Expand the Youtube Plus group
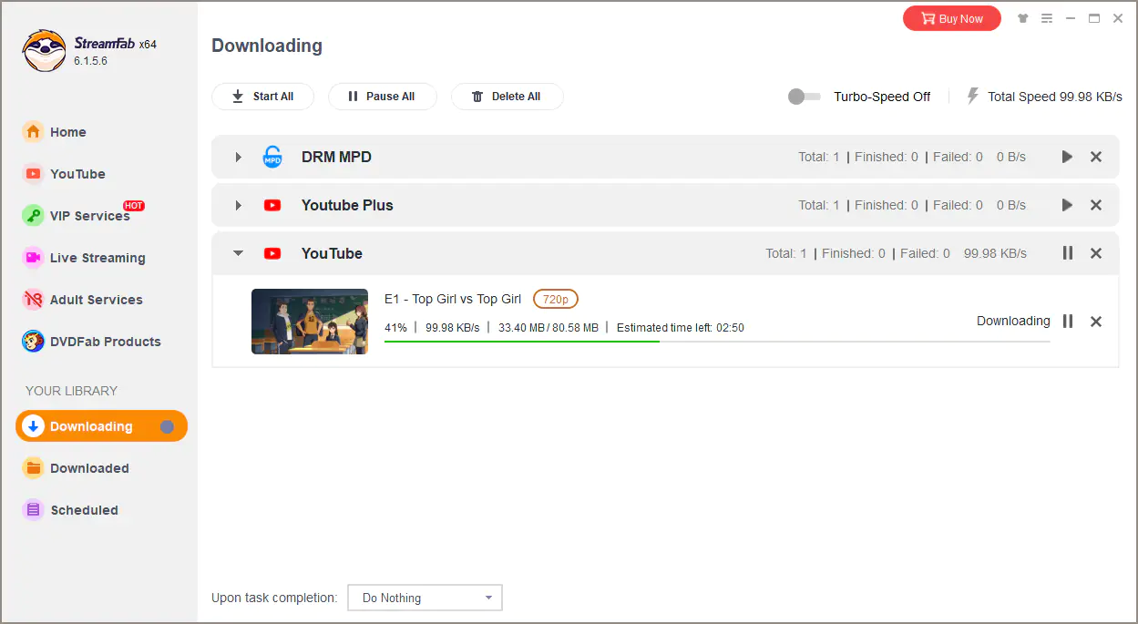This screenshot has width=1138, height=624. pos(238,205)
